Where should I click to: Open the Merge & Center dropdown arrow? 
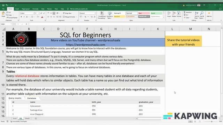point(77,17)
